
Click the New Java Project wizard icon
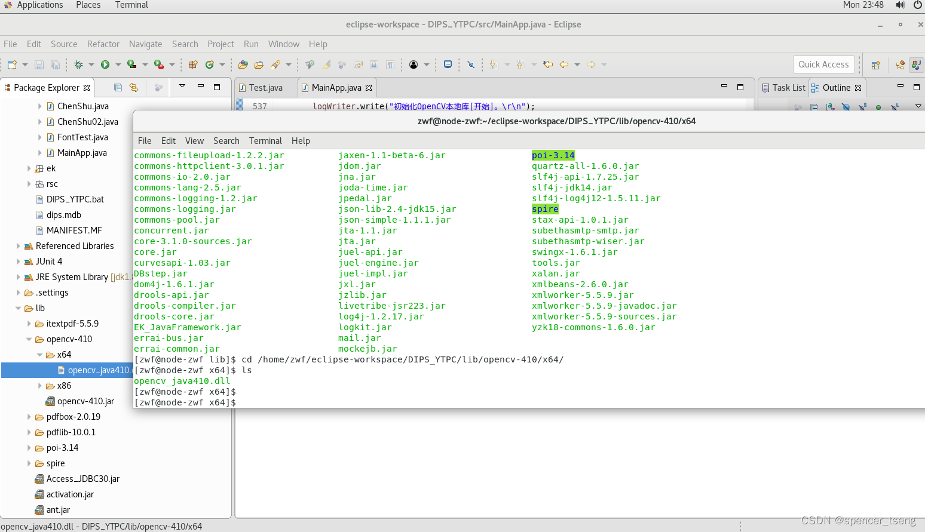[193, 64]
